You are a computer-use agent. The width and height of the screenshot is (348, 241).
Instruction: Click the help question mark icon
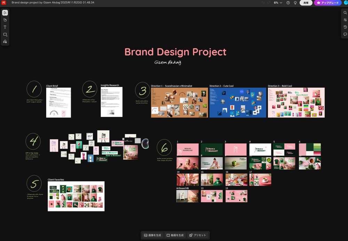click(288, 3)
